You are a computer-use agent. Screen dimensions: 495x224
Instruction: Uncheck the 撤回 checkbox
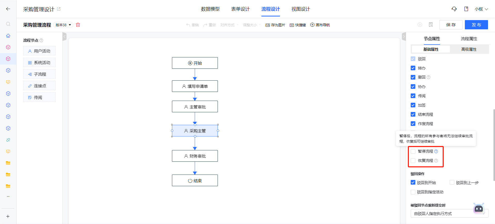coord(413,77)
